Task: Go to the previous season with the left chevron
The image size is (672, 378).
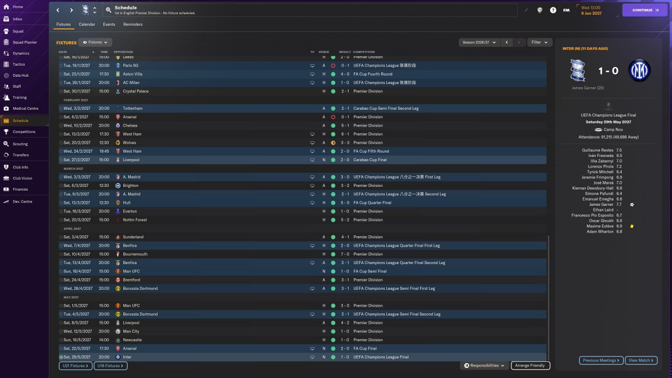Action: [x=507, y=43]
